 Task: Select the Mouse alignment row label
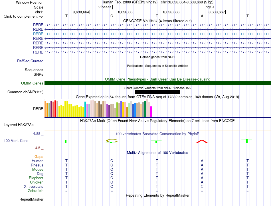[x=38, y=170]
